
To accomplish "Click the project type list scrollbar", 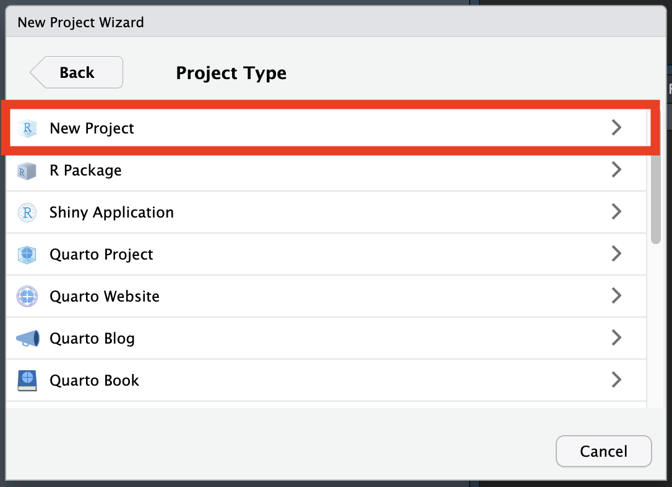I will (655, 198).
